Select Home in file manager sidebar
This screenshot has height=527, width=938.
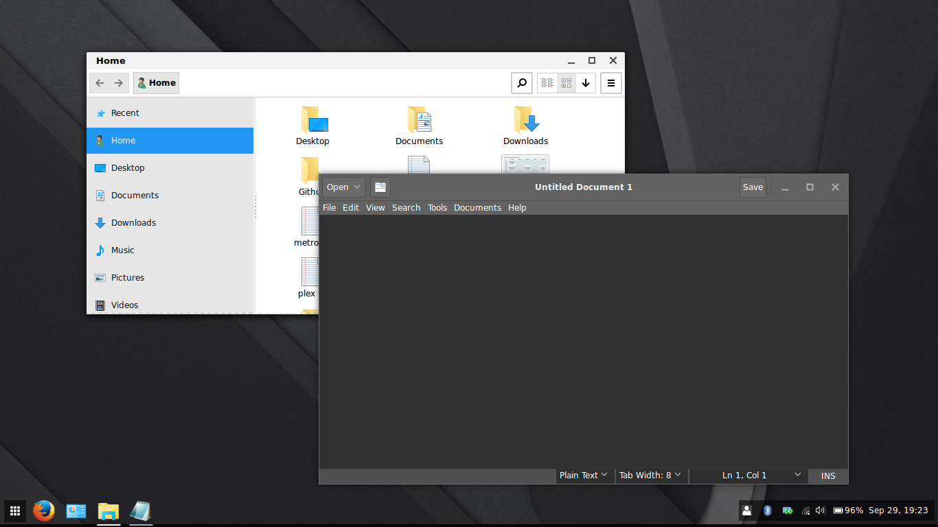pyautogui.click(x=170, y=141)
